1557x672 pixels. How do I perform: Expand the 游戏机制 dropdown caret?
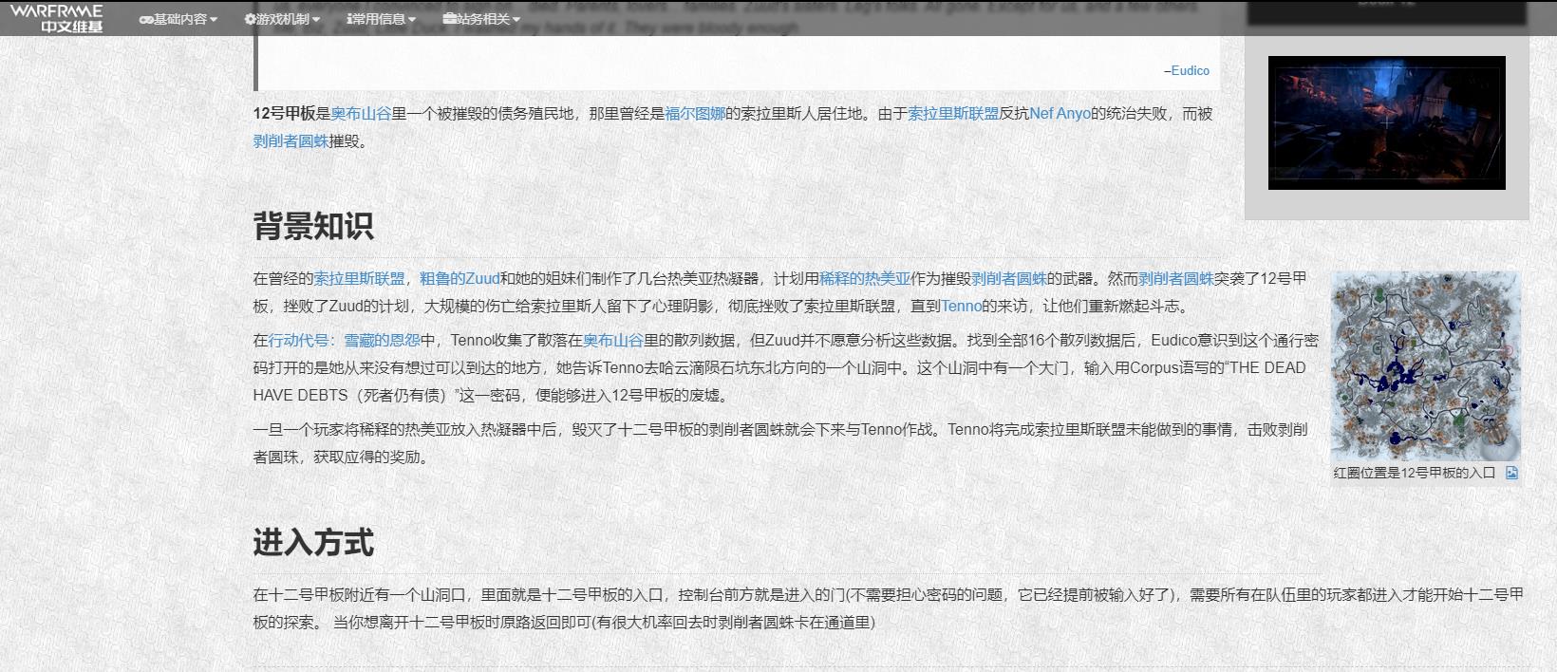(x=315, y=20)
